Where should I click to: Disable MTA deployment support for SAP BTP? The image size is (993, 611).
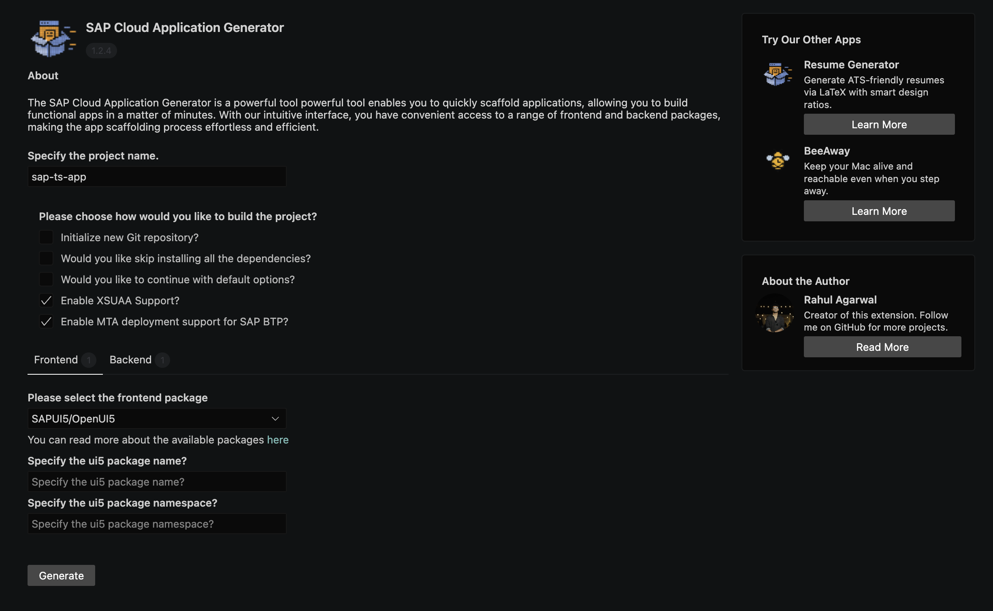[x=46, y=322]
